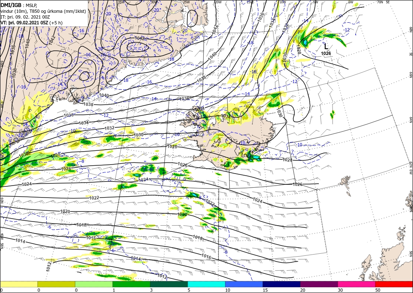
Task: Click the bright blue 10–15 mm swatch
Action: point(244,284)
